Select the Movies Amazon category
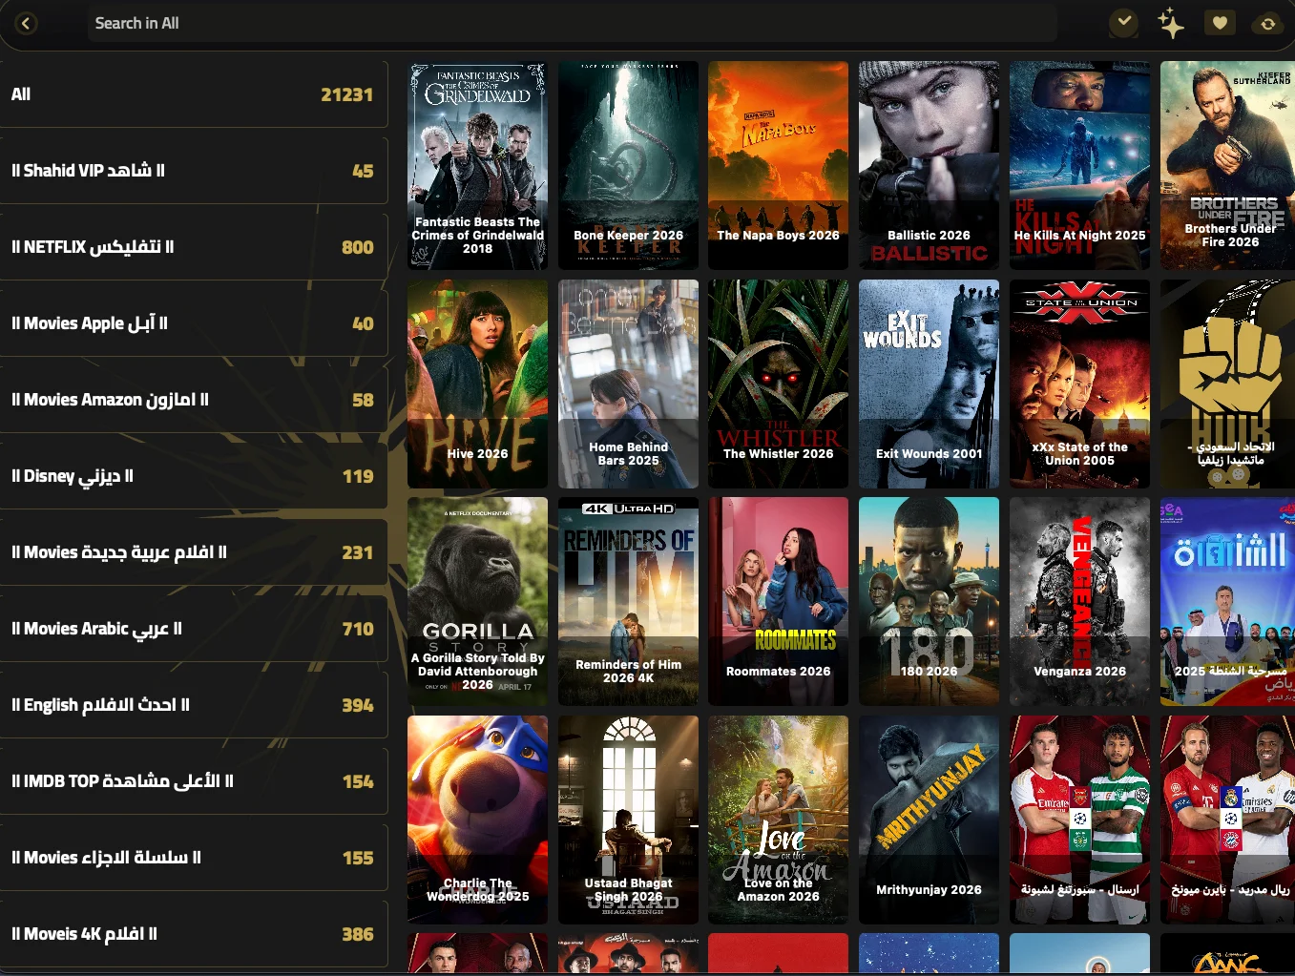Image resolution: width=1295 pixels, height=976 pixels. click(193, 400)
